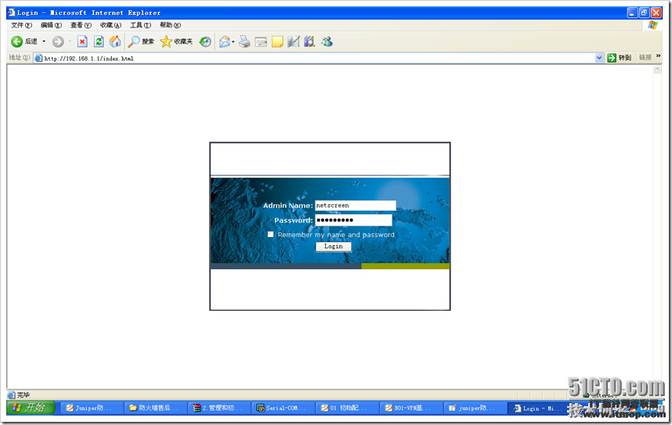The height and width of the screenshot is (425, 672).
Task: Switch to B01-VPN taskbar item
Action: (410, 408)
